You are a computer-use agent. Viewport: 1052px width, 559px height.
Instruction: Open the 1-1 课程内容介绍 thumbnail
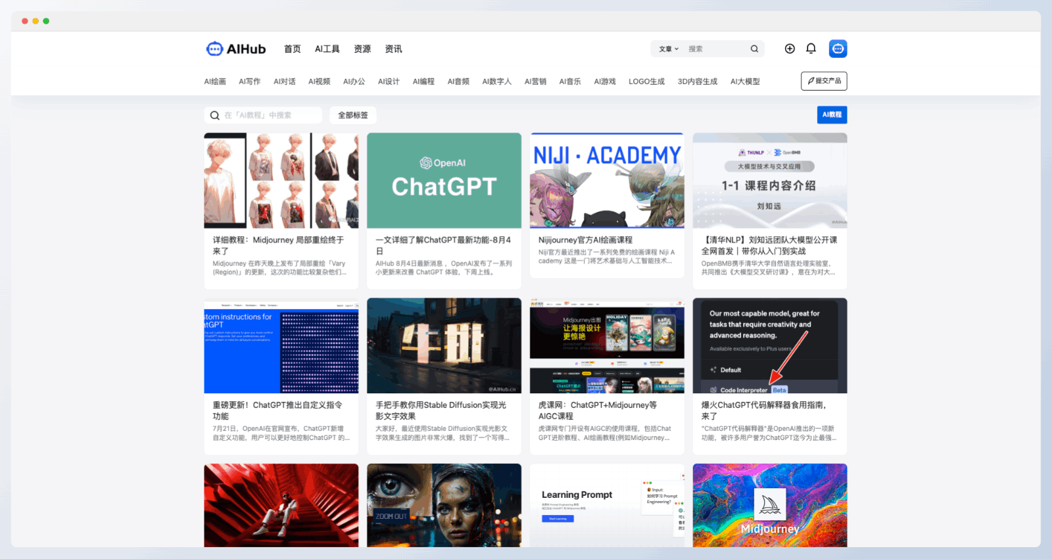[x=770, y=180]
